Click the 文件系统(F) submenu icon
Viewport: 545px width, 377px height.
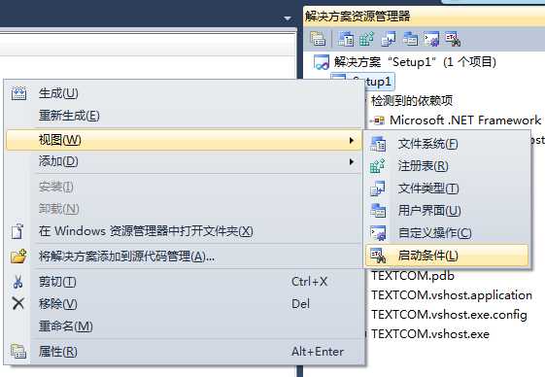click(x=378, y=144)
